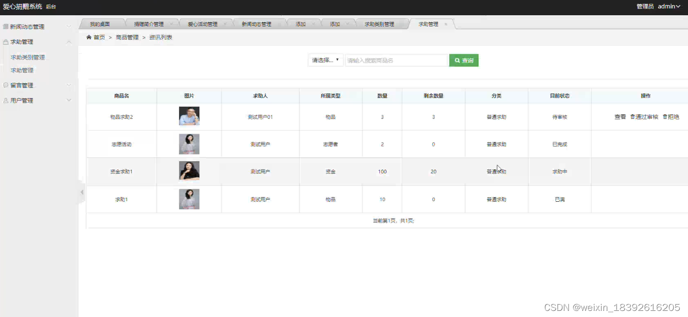Switch to the 求助类别管理 tab
The width and height of the screenshot is (688, 317).
(379, 24)
